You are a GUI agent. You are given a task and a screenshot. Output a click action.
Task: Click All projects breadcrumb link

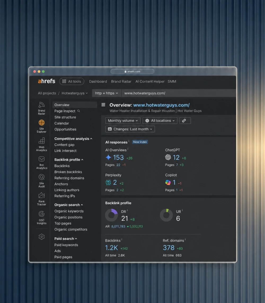click(47, 93)
